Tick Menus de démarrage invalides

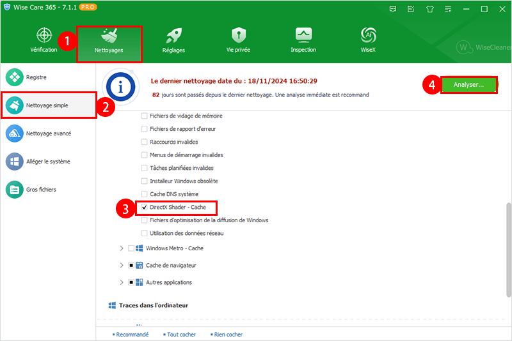[144, 155]
